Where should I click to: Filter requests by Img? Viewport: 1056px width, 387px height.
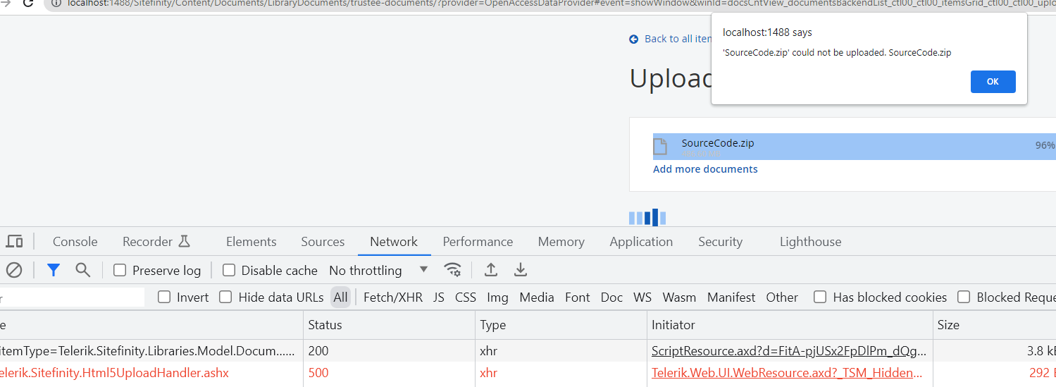pos(497,297)
